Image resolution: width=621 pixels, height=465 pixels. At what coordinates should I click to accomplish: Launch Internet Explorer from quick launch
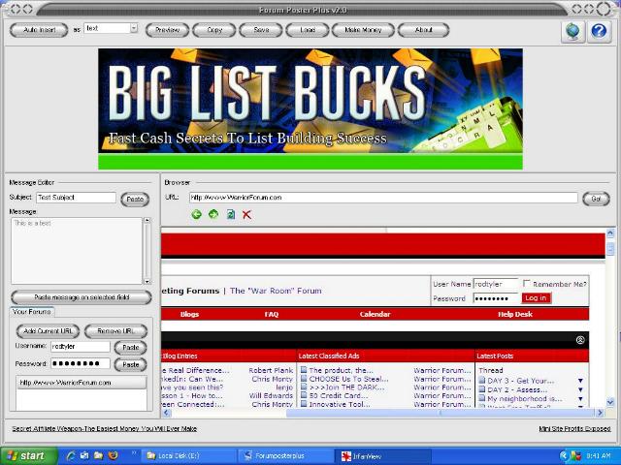pos(71,456)
